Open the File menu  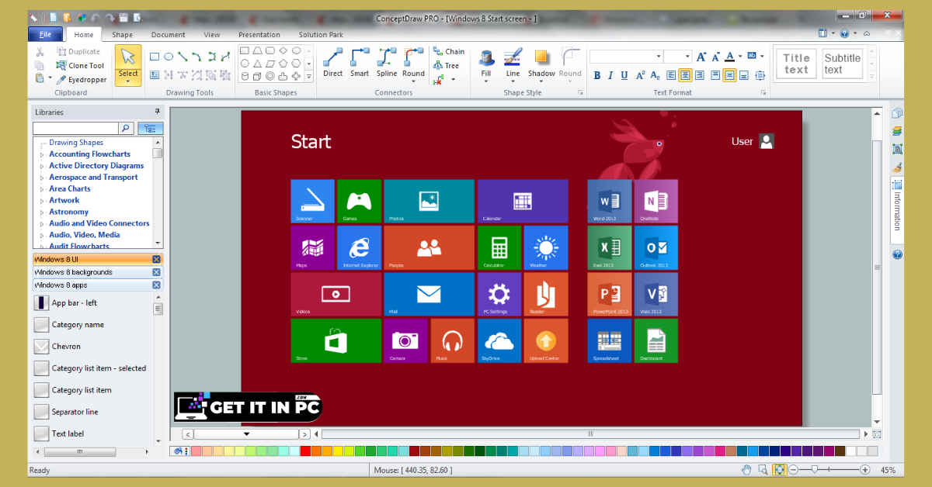pos(45,34)
